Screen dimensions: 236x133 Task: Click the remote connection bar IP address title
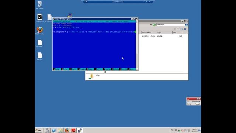point(118,1)
